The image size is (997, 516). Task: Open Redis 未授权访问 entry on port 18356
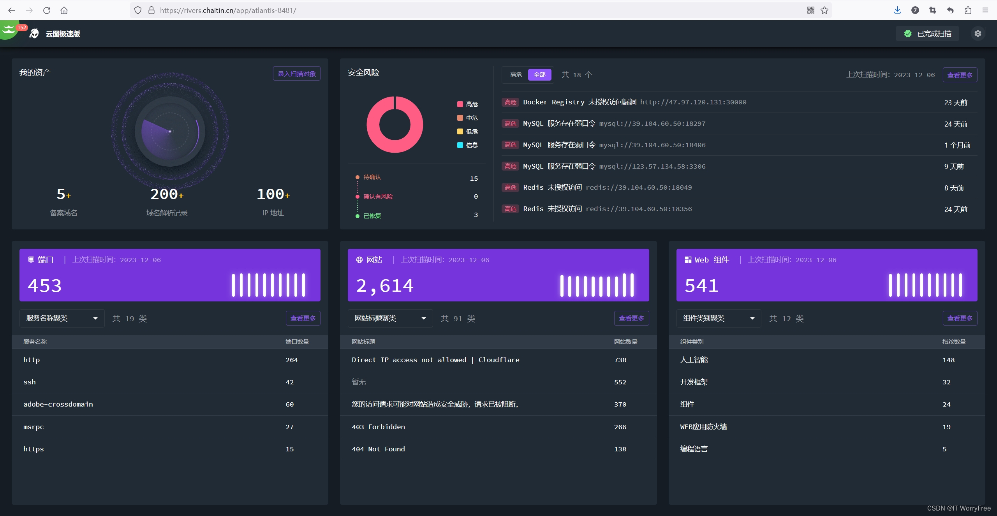(x=740, y=209)
